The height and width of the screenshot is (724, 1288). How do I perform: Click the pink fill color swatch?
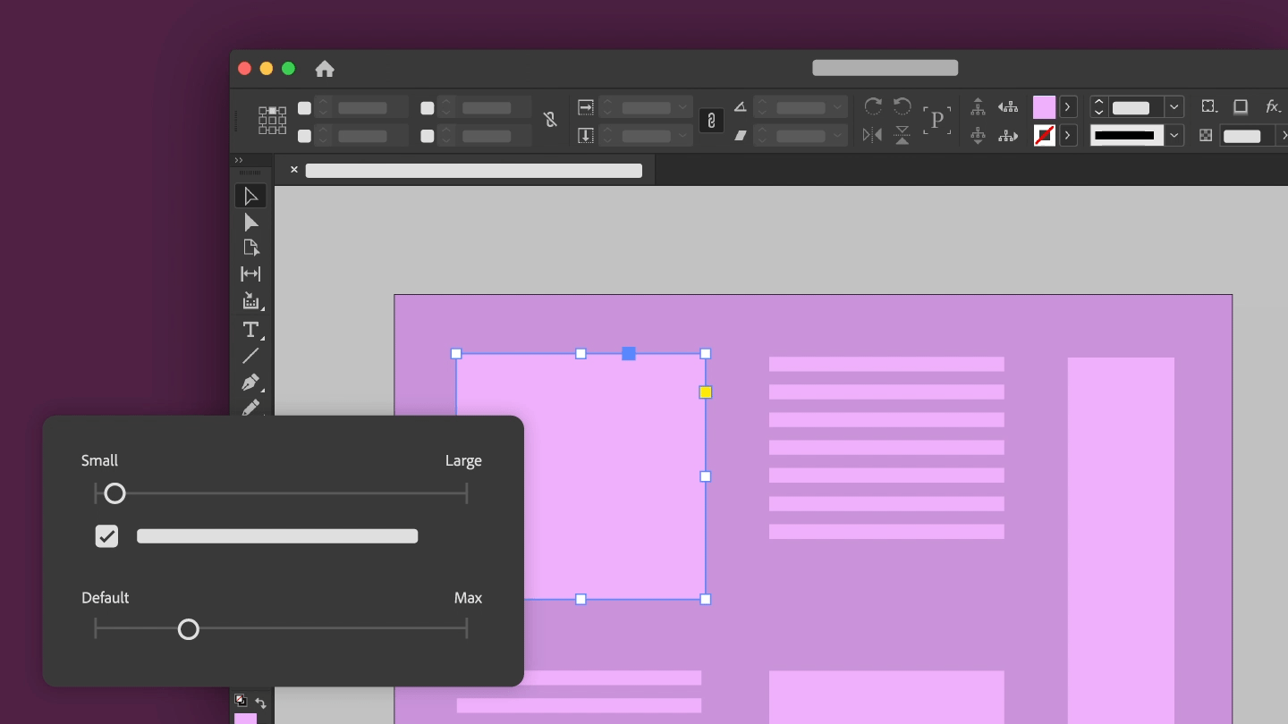click(1044, 106)
